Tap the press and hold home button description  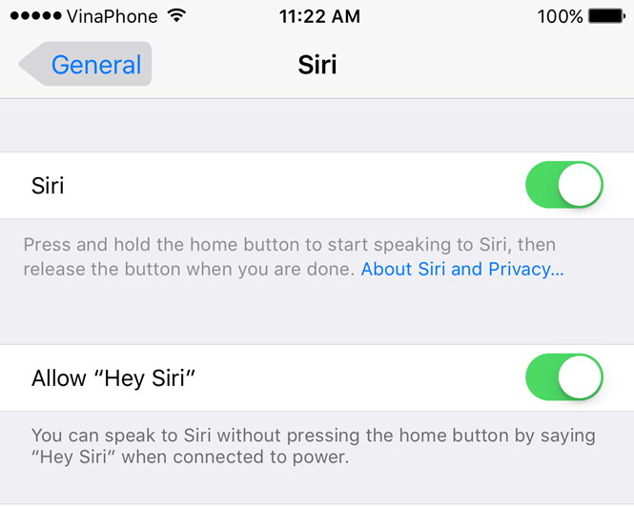290,257
